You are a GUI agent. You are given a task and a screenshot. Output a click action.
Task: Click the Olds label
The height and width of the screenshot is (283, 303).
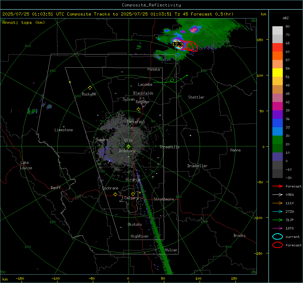pos(128,140)
